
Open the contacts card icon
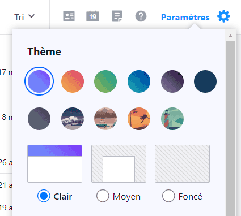(69, 16)
